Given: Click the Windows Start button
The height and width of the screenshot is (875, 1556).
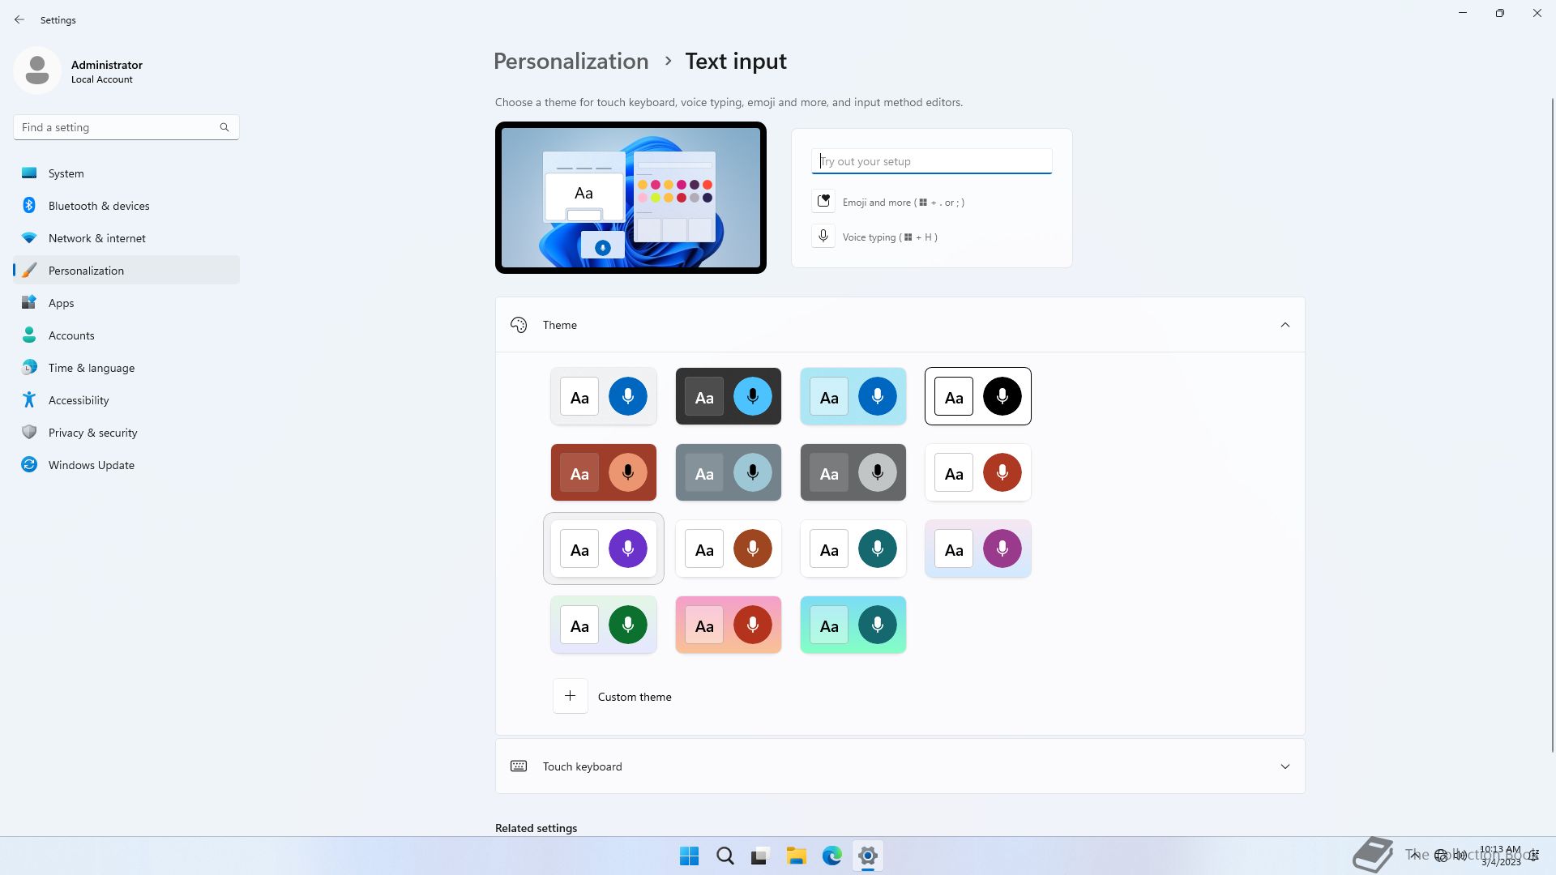Looking at the screenshot, I should pos(689,856).
